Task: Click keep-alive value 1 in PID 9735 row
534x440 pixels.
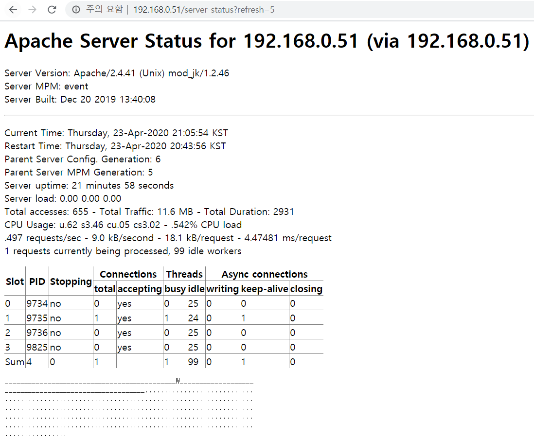Action: (243, 318)
